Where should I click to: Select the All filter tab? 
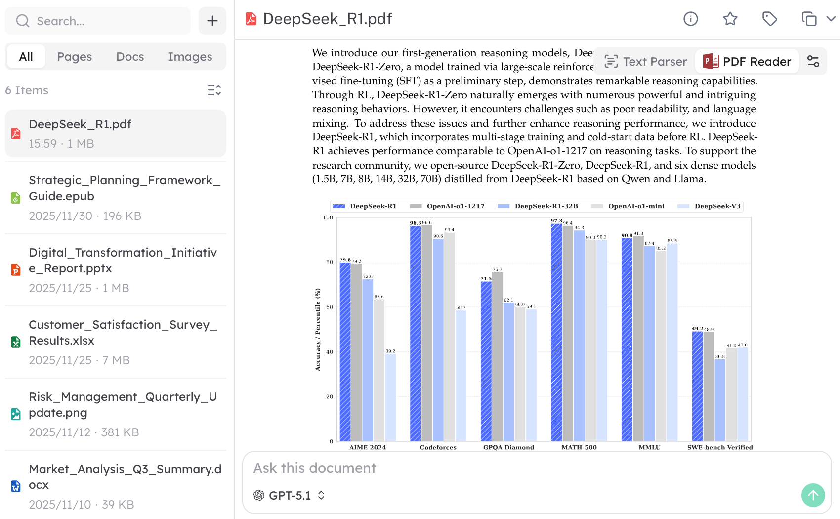(26, 57)
